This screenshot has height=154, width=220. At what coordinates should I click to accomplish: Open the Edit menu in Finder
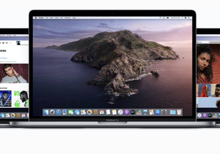click(52, 18)
